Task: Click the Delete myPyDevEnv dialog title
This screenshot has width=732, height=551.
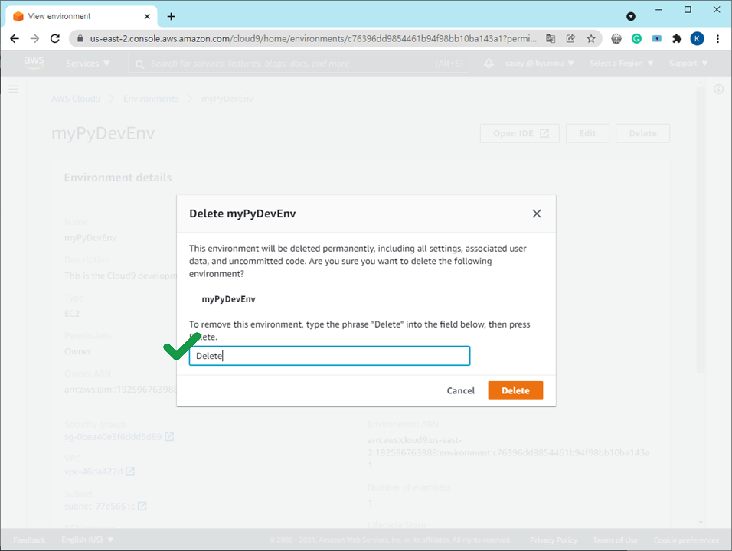Action: click(x=242, y=214)
